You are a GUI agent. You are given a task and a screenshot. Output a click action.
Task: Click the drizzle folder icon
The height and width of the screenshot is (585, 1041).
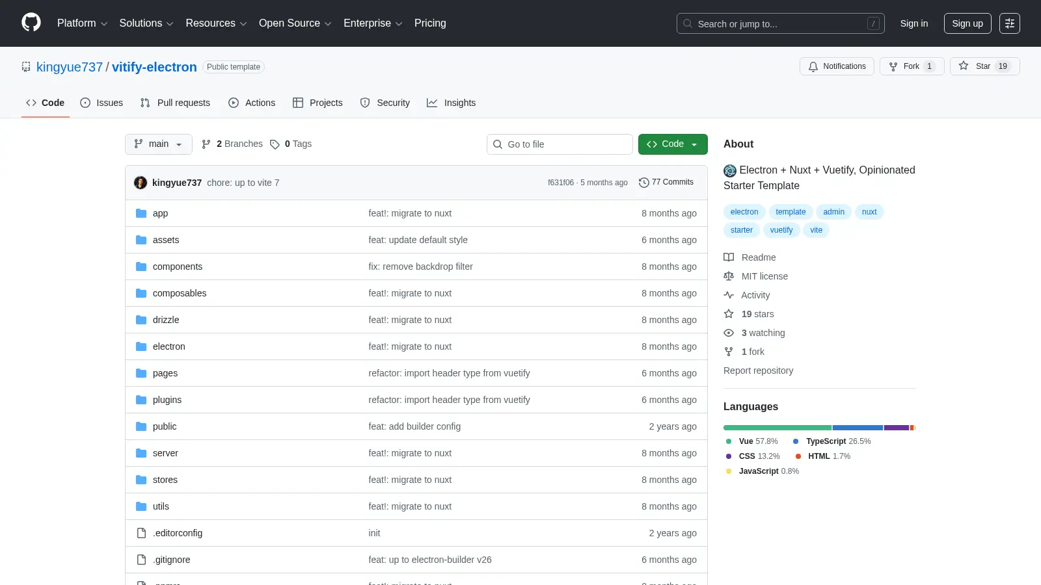(141, 320)
